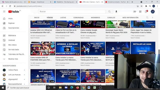Click the Historial clock icon

click(x=4, y=40)
